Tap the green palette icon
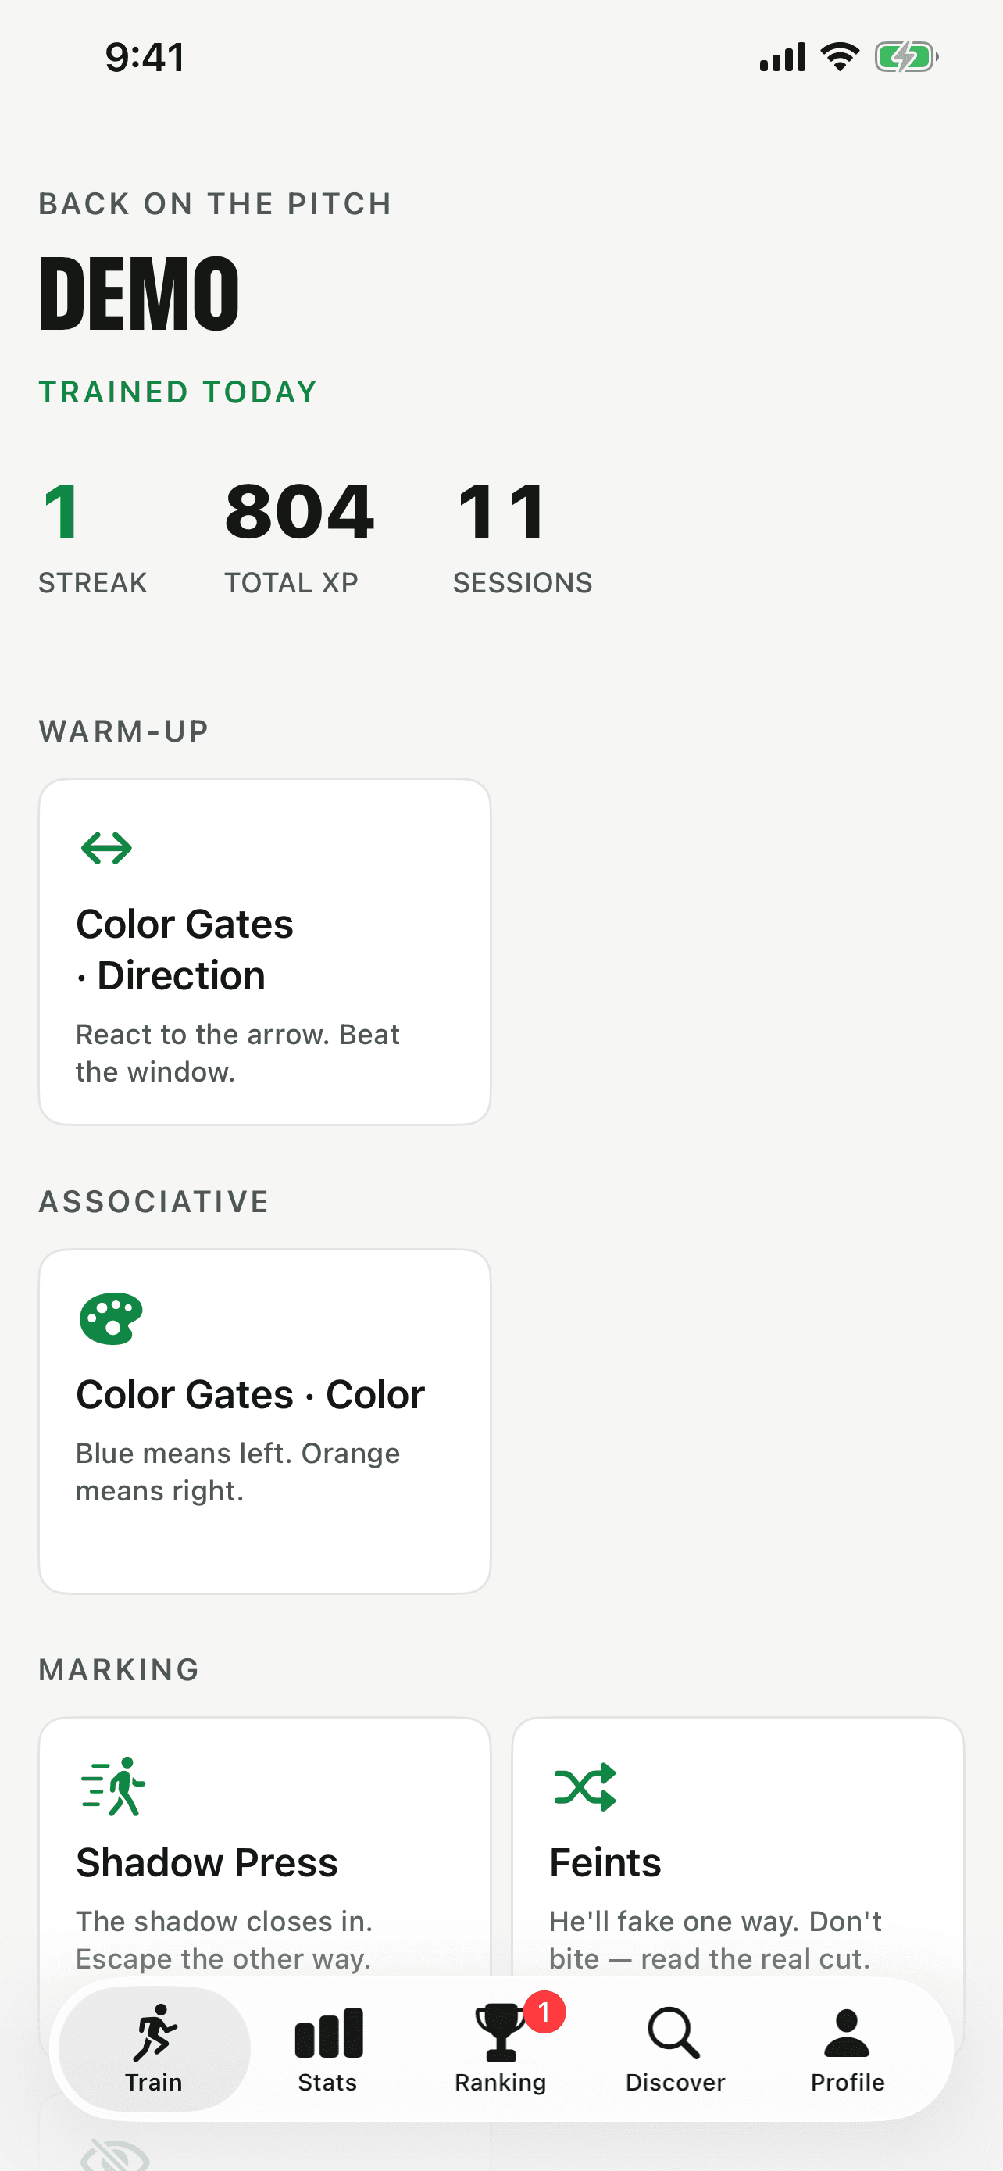1003x2171 pixels. (x=110, y=1318)
